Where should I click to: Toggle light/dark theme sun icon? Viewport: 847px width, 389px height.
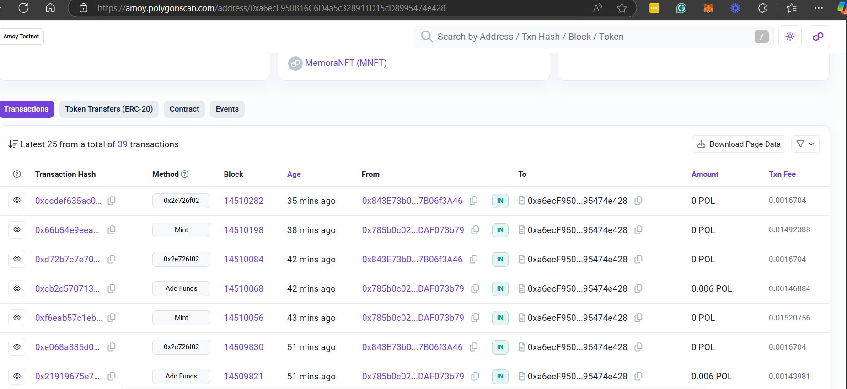coord(790,37)
